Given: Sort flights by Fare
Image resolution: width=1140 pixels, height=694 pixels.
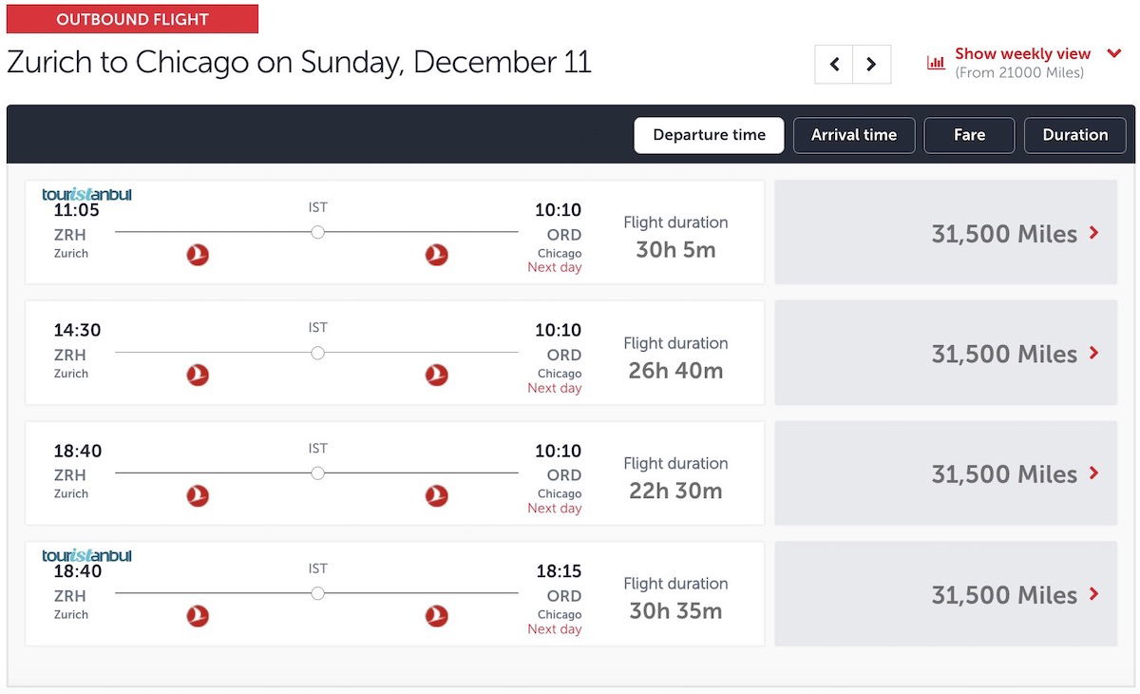Looking at the screenshot, I should (x=969, y=135).
